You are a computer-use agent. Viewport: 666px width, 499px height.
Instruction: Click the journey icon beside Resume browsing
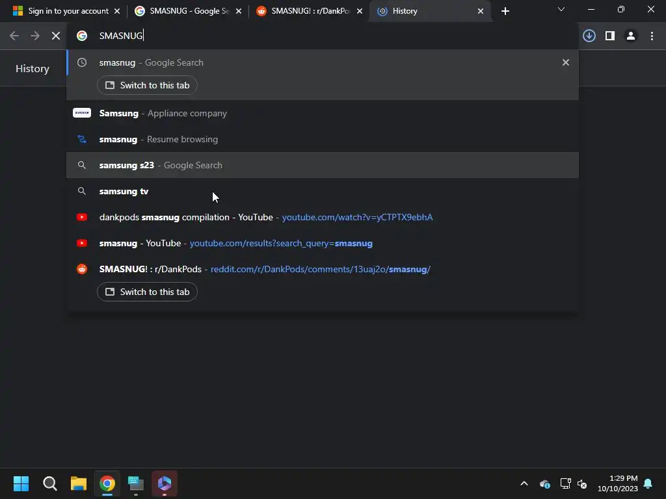(82, 139)
